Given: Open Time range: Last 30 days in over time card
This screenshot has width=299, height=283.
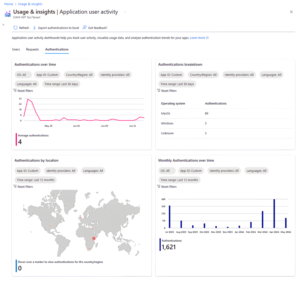Looking at the screenshot, I should [61, 84].
